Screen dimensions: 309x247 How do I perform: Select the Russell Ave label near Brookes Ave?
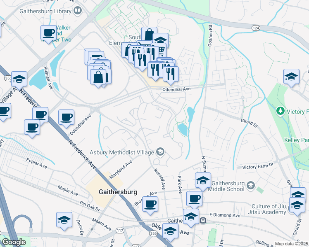click(159, 179)
